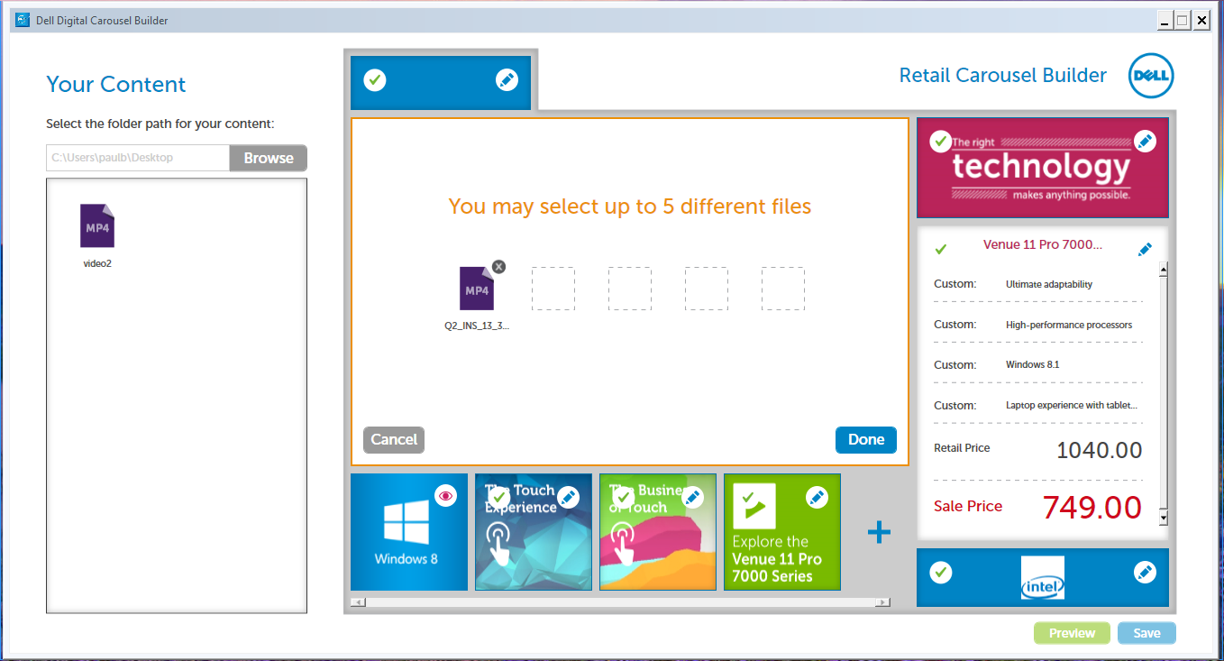Viewport: 1224px width, 661px height.
Task: Click the 'High-performance processors' custom text
Action: point(1069,325)
